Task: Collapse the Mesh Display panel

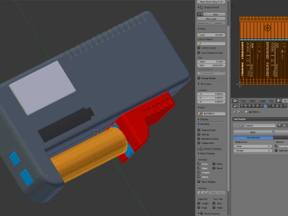Action: click(x=199, y=154)
